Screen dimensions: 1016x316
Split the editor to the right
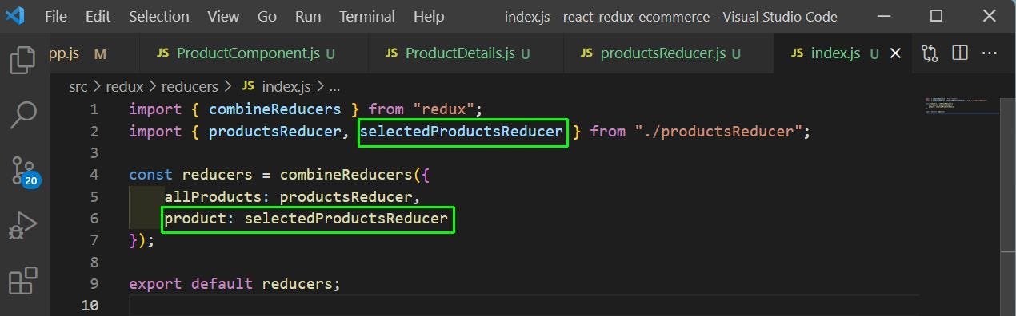(x=960, y=53)
